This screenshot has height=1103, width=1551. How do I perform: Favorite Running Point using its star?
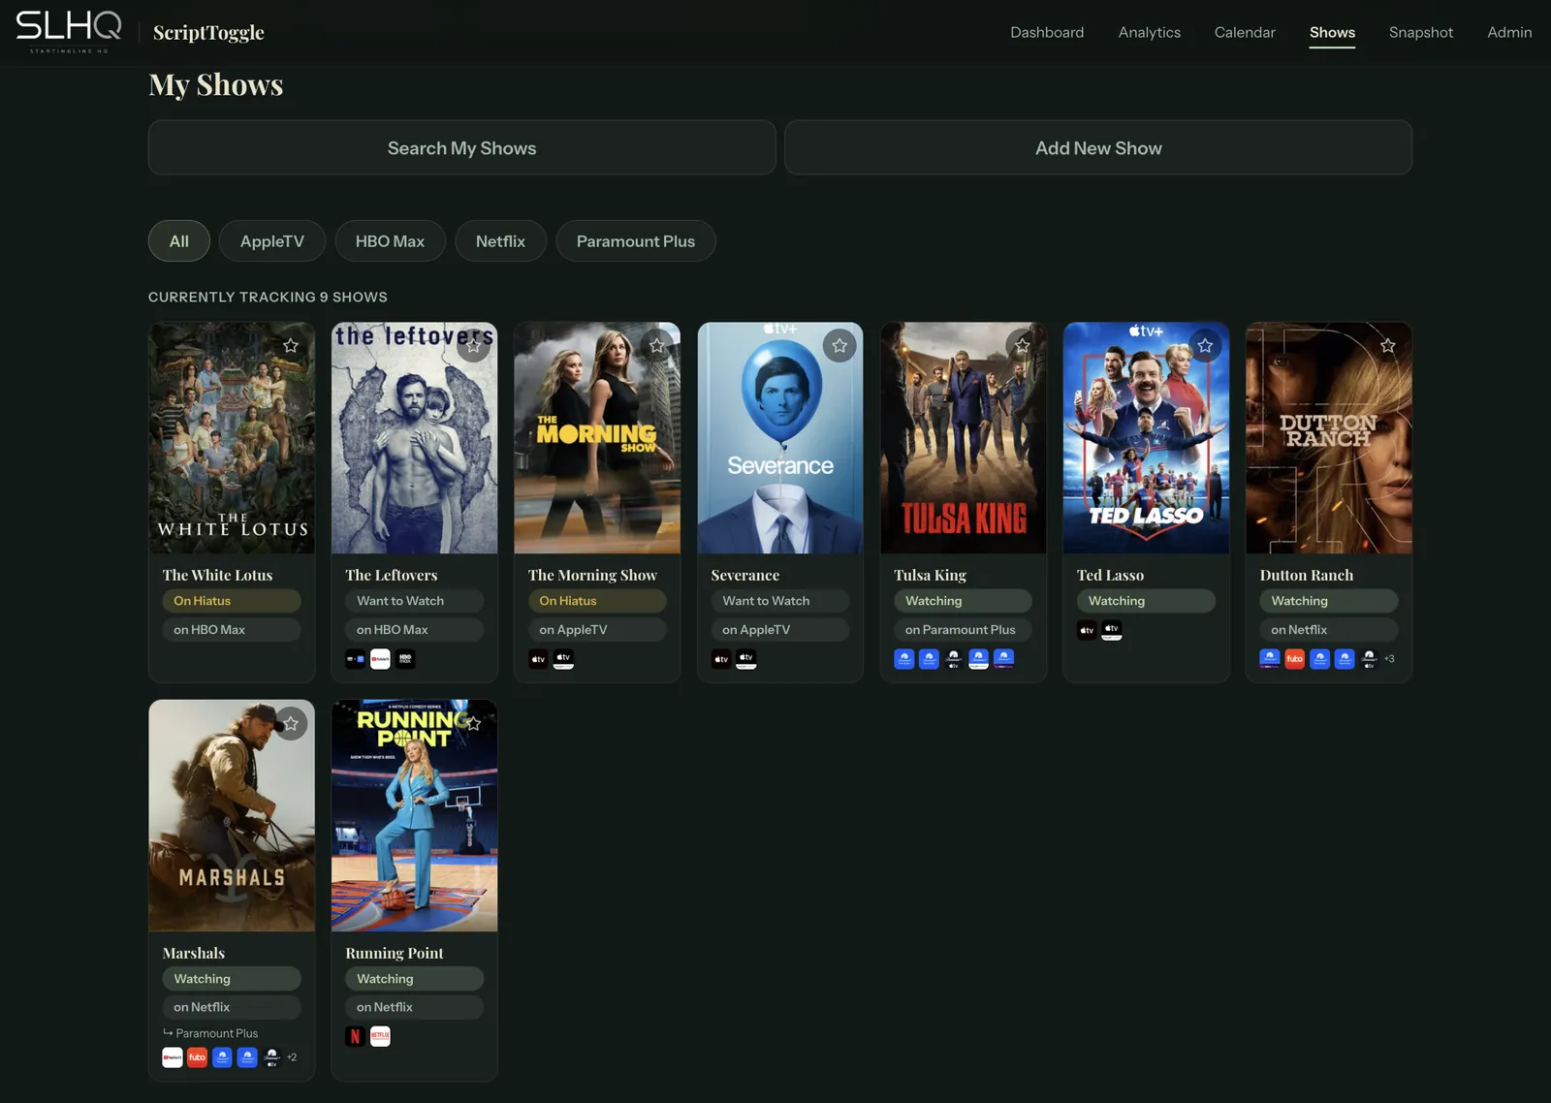click(x=473, y=724)
